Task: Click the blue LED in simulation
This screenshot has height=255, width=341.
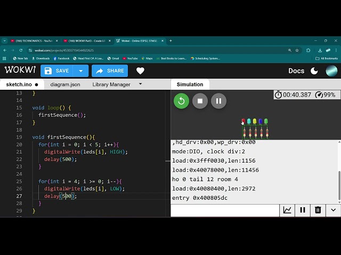Action: 261,121
